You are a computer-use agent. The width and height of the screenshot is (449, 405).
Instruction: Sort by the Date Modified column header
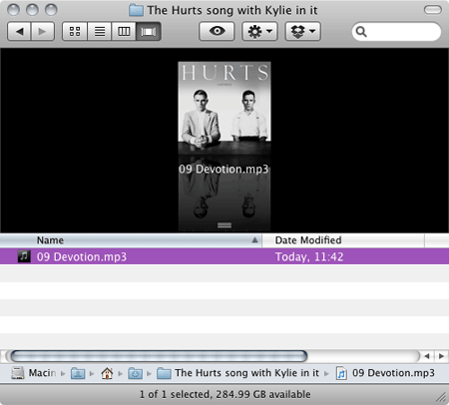point(343,240)
